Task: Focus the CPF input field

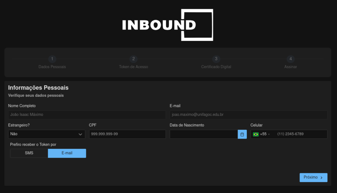Action: coord(127,134)
